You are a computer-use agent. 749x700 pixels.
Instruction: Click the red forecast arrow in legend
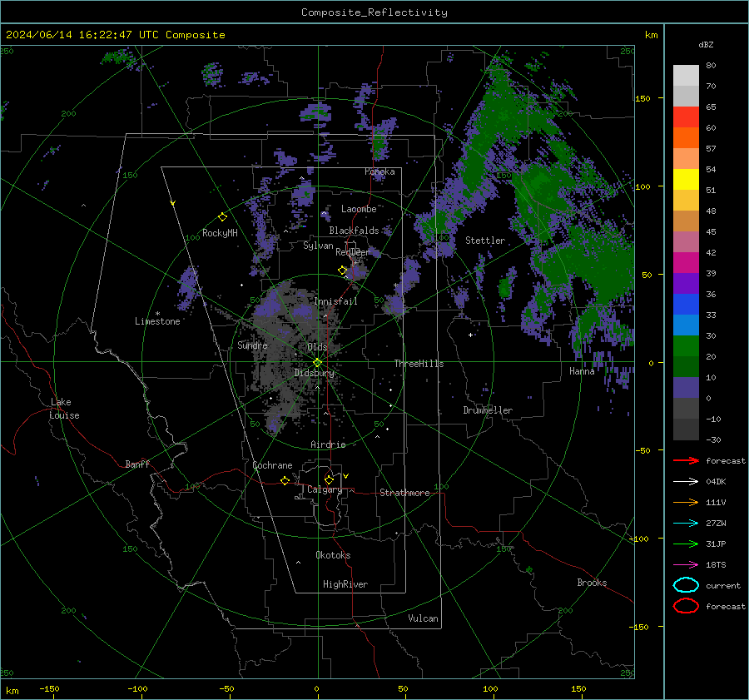(686, 460)
